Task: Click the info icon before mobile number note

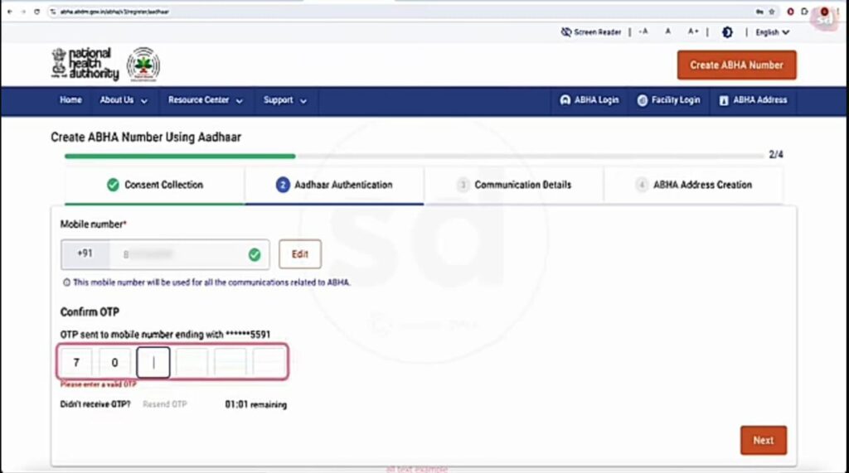Action: (66, 282)
